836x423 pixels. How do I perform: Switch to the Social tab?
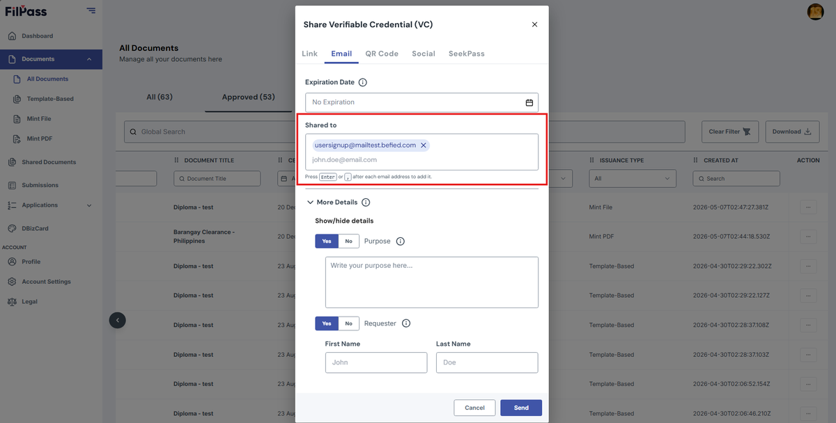(x=424, y=54)
